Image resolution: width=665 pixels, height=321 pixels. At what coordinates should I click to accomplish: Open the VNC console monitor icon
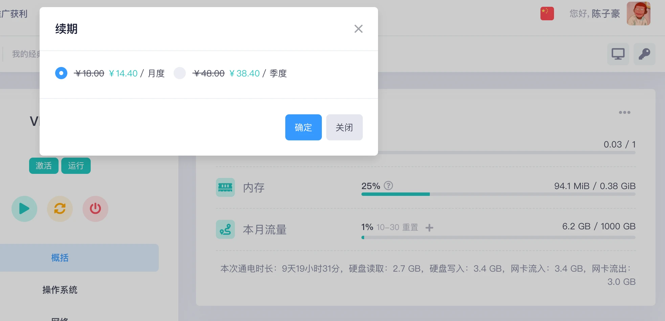[618, 54]
